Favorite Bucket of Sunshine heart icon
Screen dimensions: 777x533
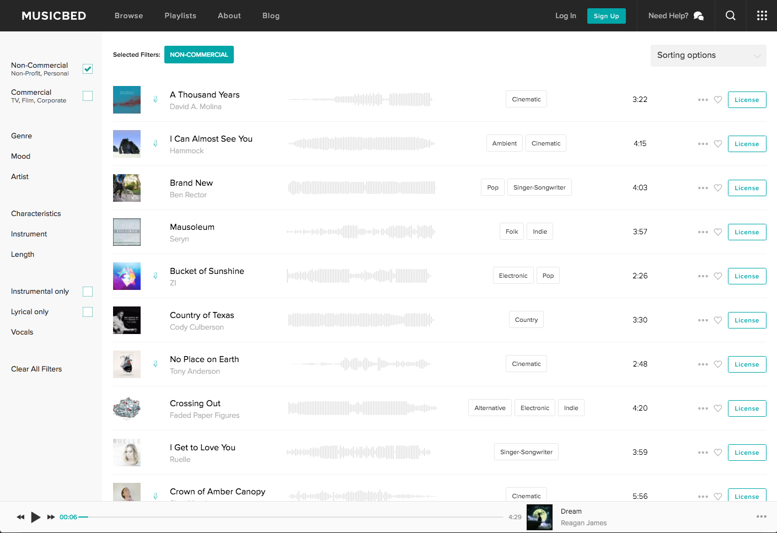718,276
